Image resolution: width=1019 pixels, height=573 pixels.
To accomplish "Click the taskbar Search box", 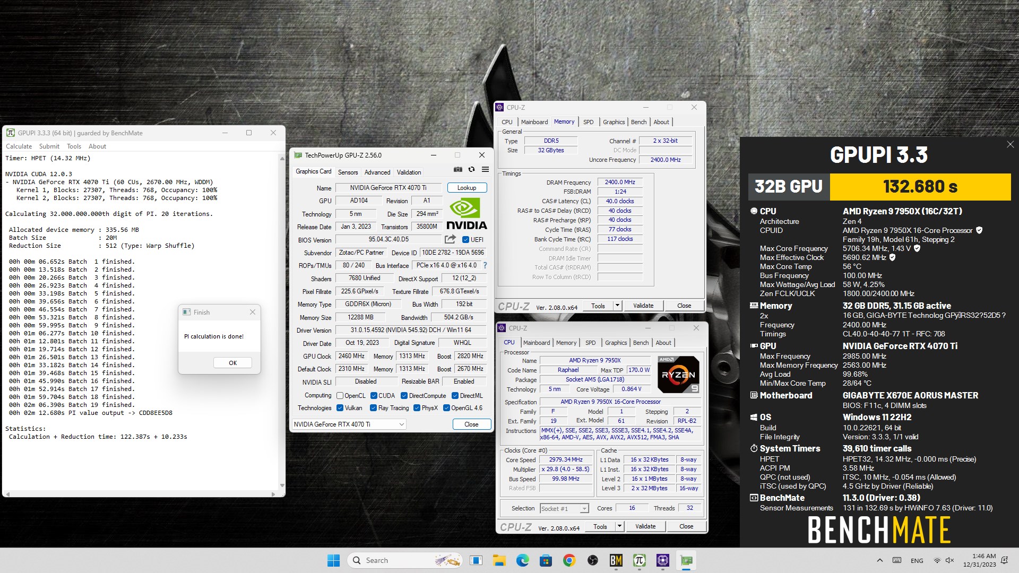I will tap(404, 560).
